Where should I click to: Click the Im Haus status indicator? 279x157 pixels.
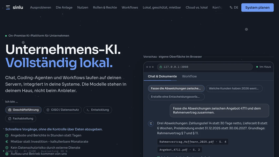coord(264,67)
